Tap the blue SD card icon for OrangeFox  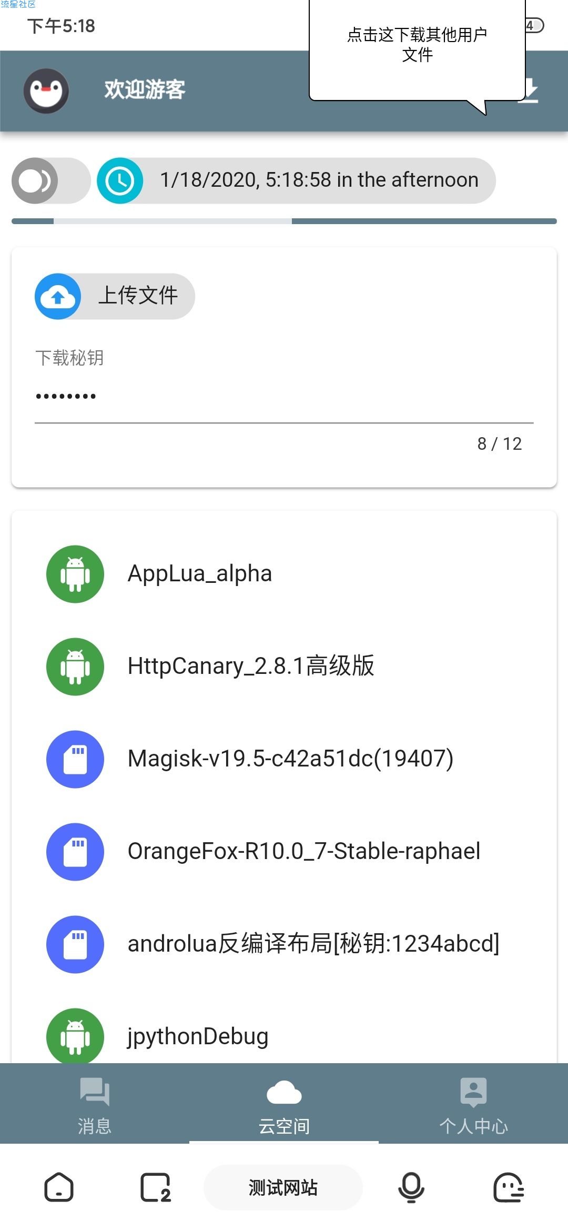coord(75,852)
